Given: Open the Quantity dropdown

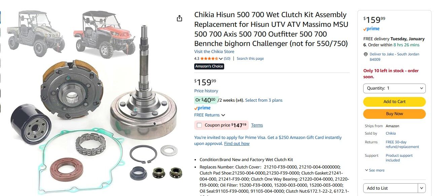Looking at the screenshot, I should click(394, 88).
